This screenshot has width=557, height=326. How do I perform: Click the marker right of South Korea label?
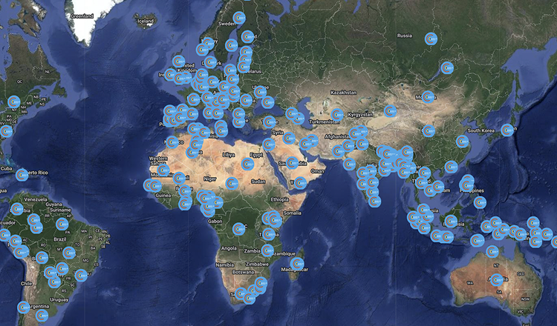(x=508, y=130)
